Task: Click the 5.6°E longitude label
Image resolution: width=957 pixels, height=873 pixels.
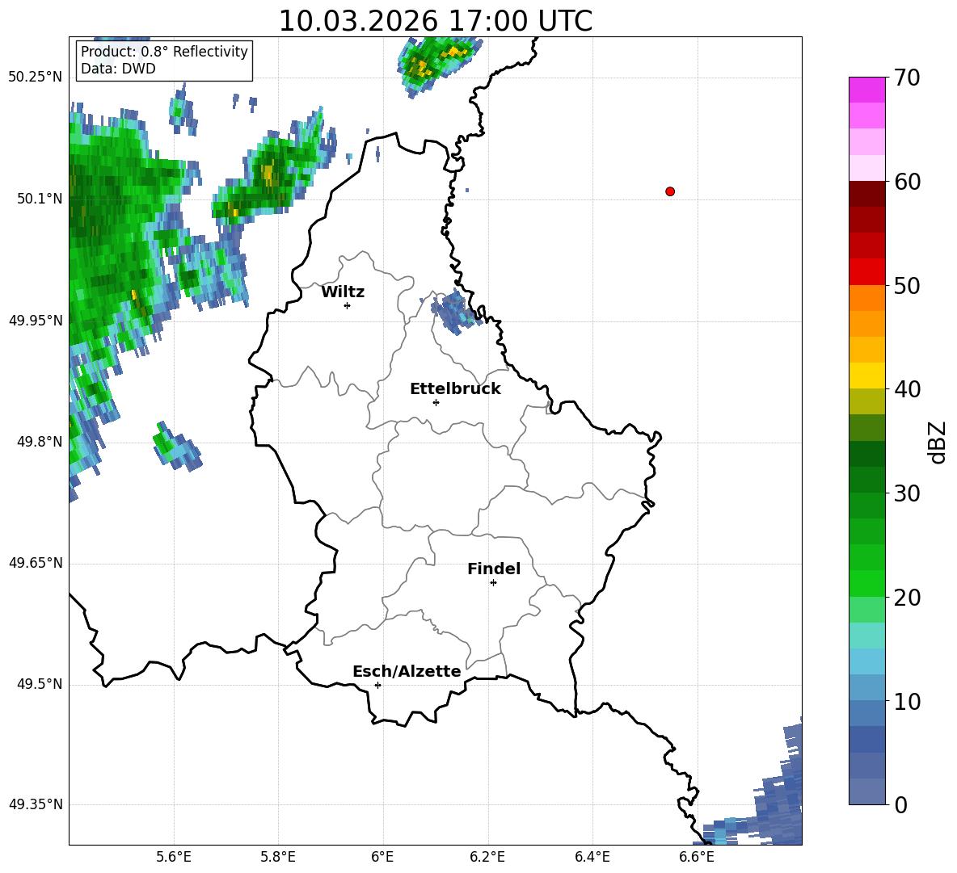Action: 174,857
